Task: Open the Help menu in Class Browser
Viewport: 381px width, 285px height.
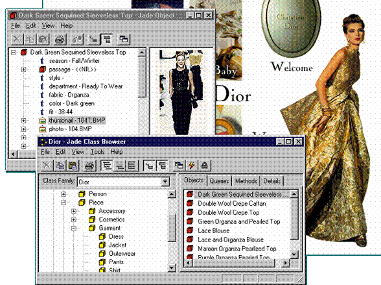Action: pyautogui.click(x=117, y=152)
